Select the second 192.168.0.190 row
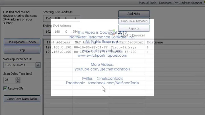The height and width of the screenshot is (115, 205). 58,52
